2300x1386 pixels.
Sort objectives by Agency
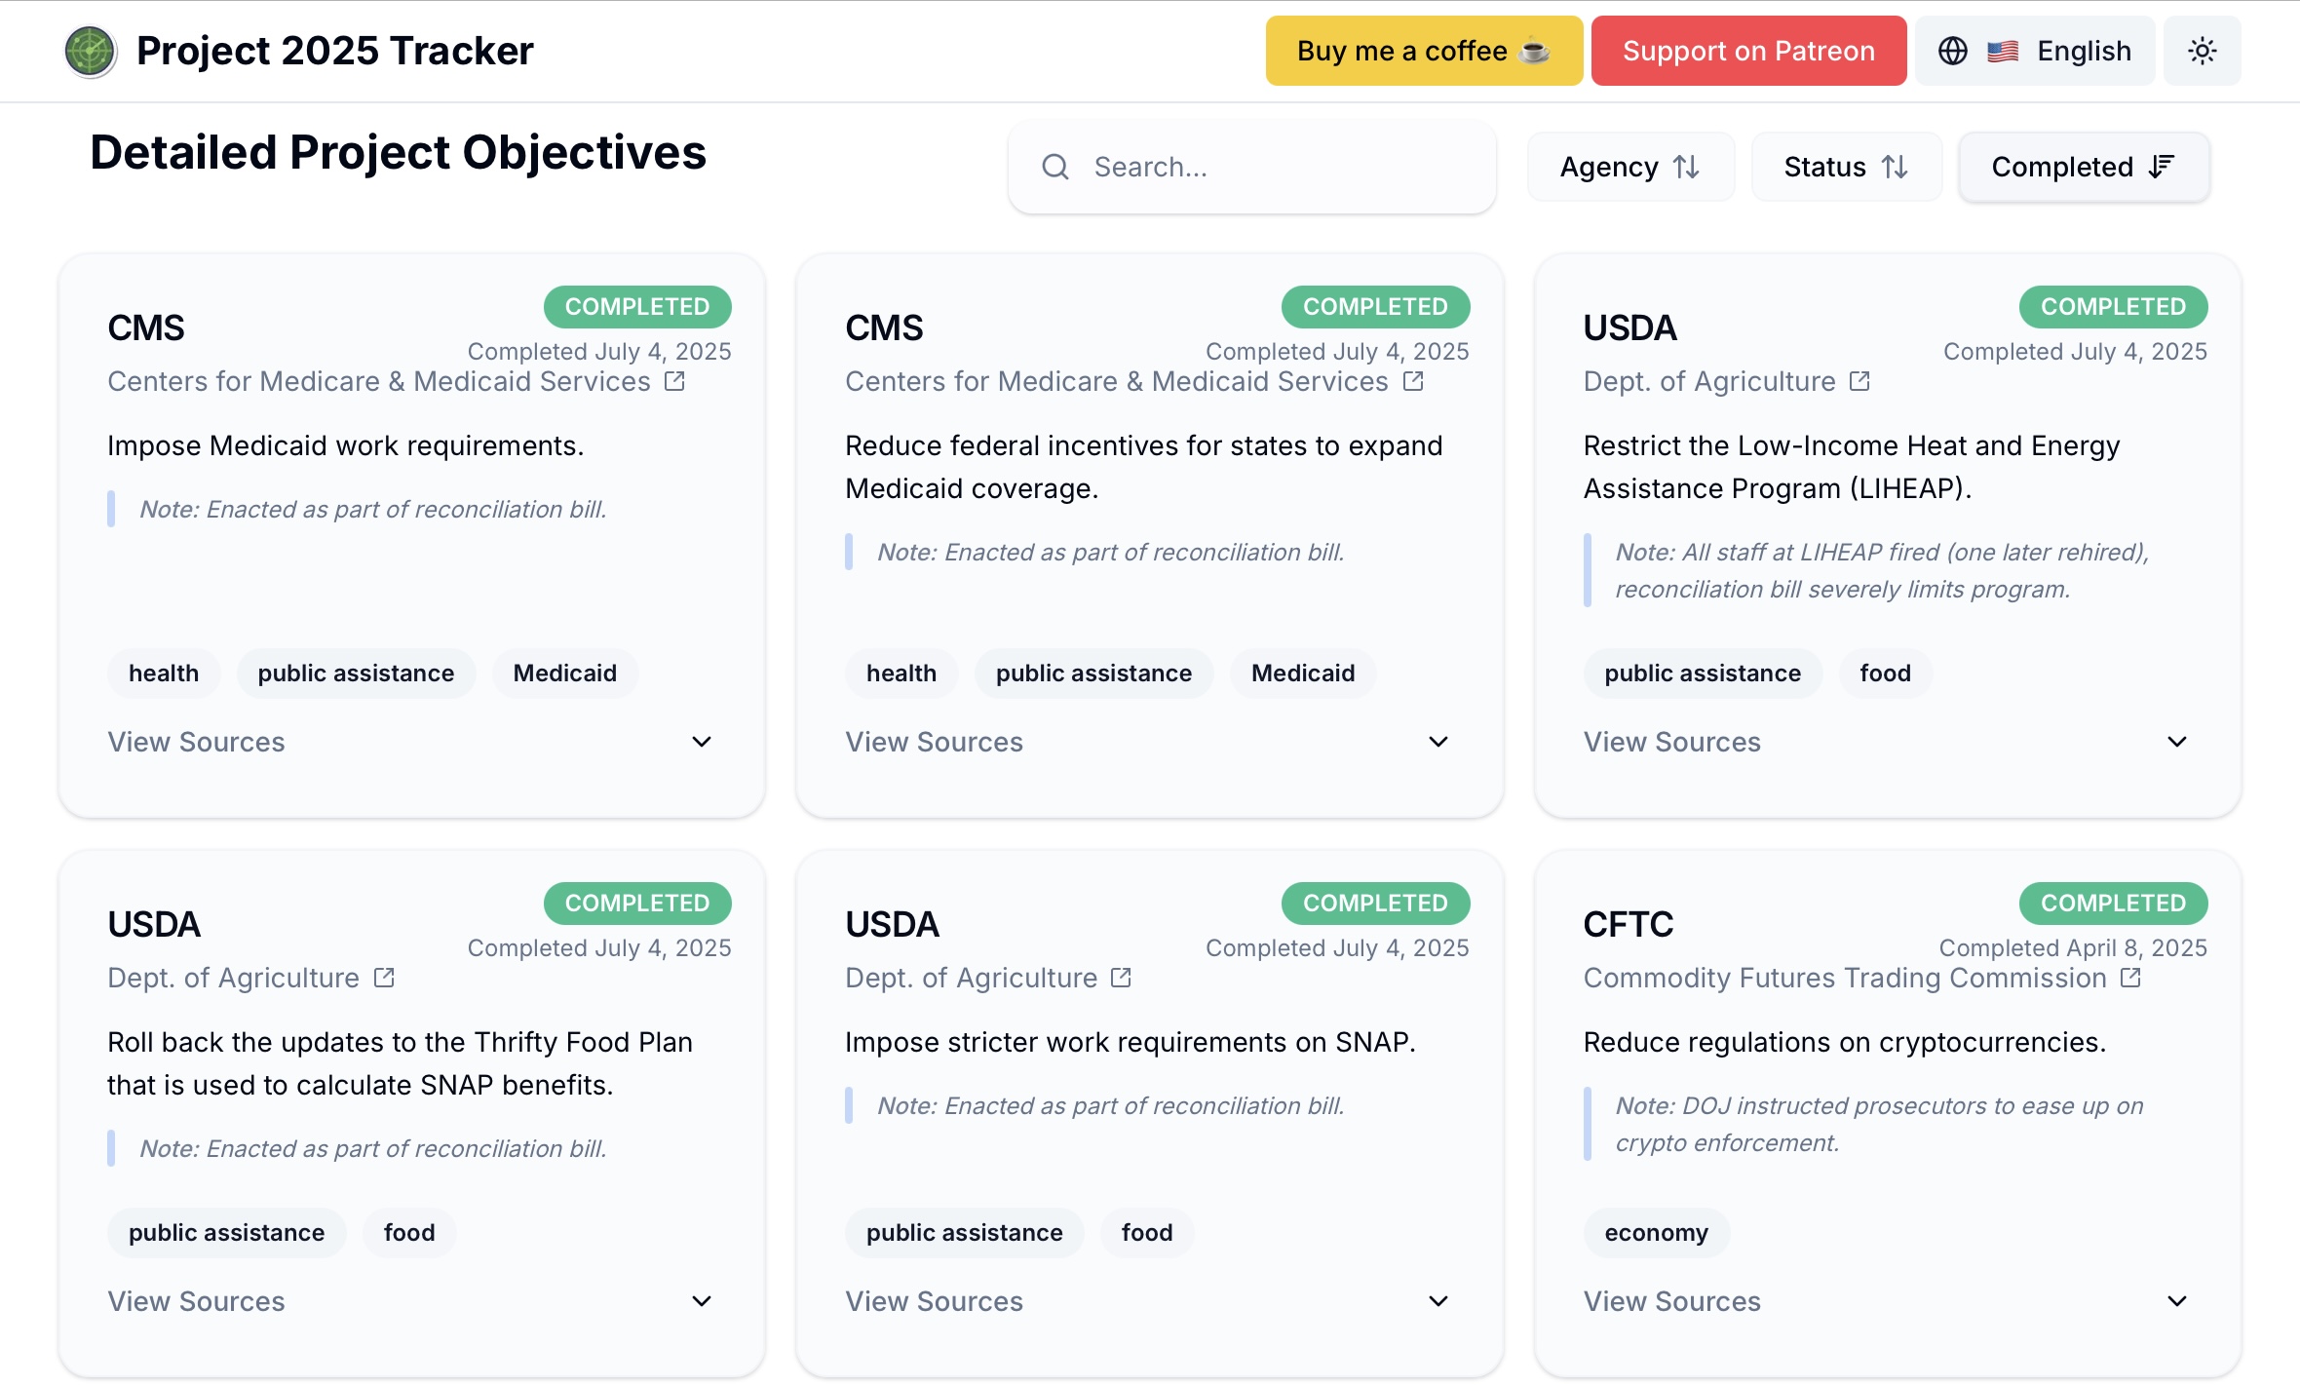[1629, 167]
